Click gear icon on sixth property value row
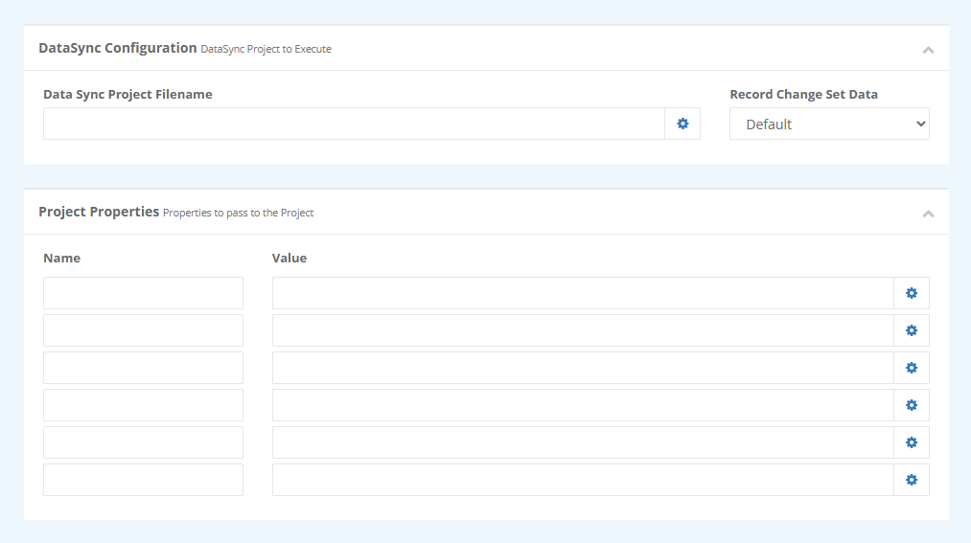The image size is (971, 543). pyautogui.click(x=912, y=480)
